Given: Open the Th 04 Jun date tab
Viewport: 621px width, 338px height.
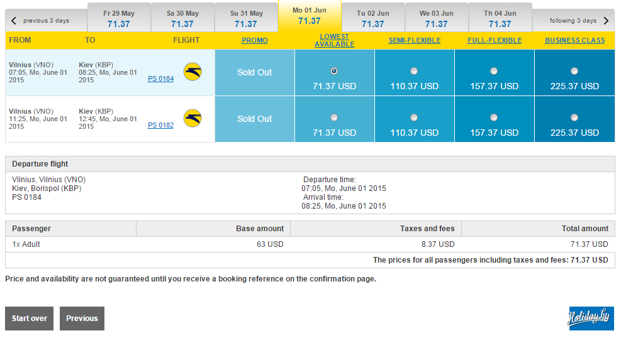Looking at the screenshot, I should [500, 19].
